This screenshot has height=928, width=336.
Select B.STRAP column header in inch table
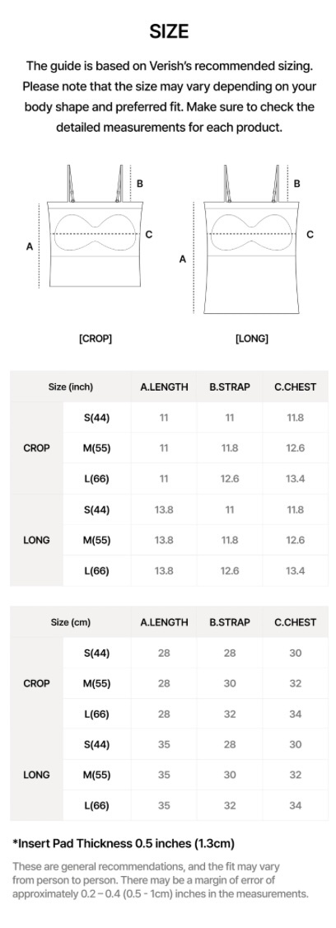(x=230, y=387)
